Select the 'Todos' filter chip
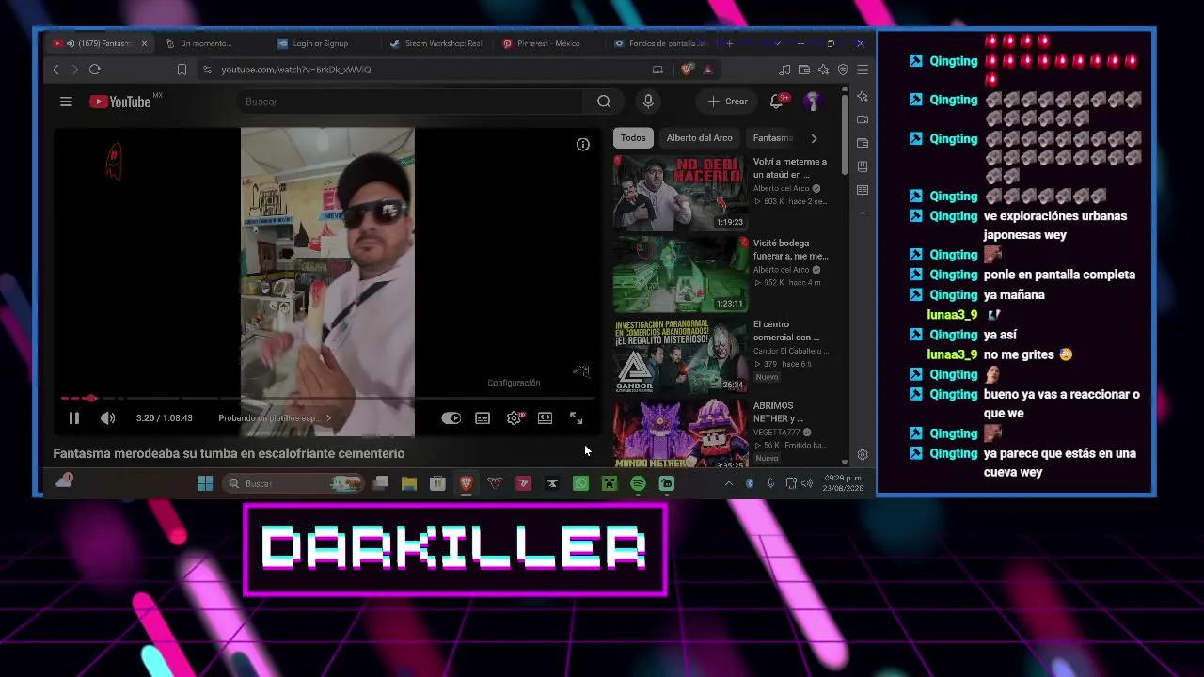The image size is (1204, 677). click(633, 138)
